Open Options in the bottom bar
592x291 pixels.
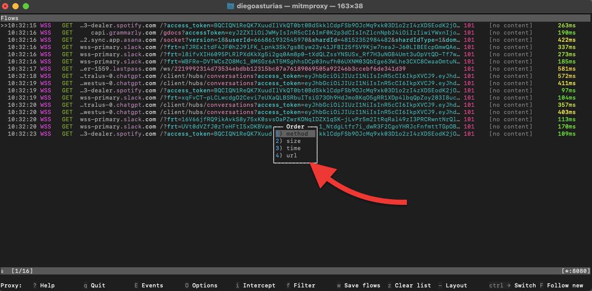(201, 285)
